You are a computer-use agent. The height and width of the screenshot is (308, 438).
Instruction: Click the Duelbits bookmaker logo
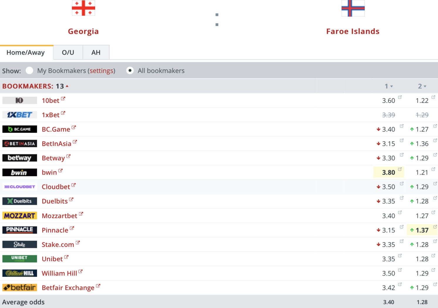[x=20, y=201]
